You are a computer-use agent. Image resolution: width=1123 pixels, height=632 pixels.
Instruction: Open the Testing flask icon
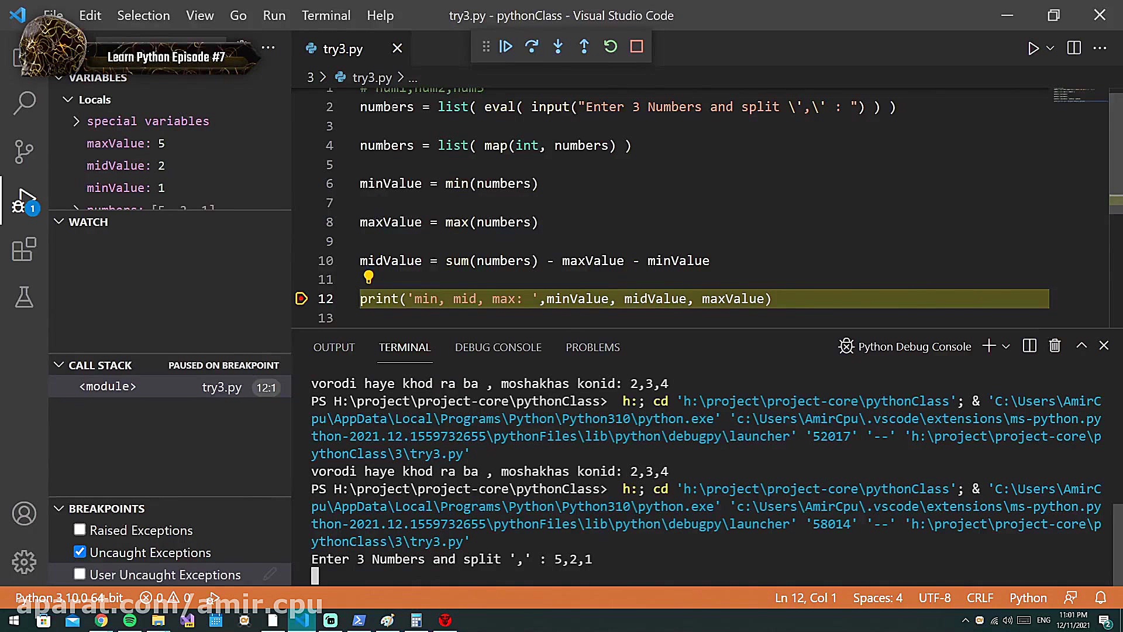[x=24, y=298]
